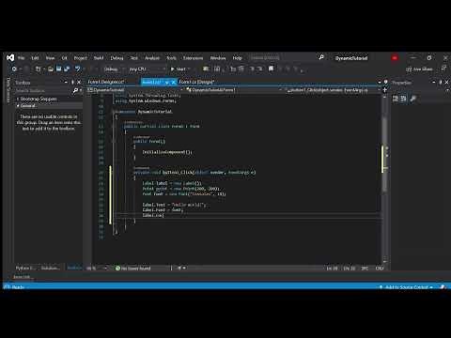451x338 pixels.
Task: Open the button1_Click member navigation dropdown
Action: (334, 90)
